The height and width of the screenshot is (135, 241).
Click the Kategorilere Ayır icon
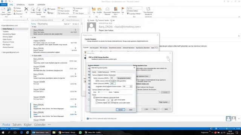[116, 9]
